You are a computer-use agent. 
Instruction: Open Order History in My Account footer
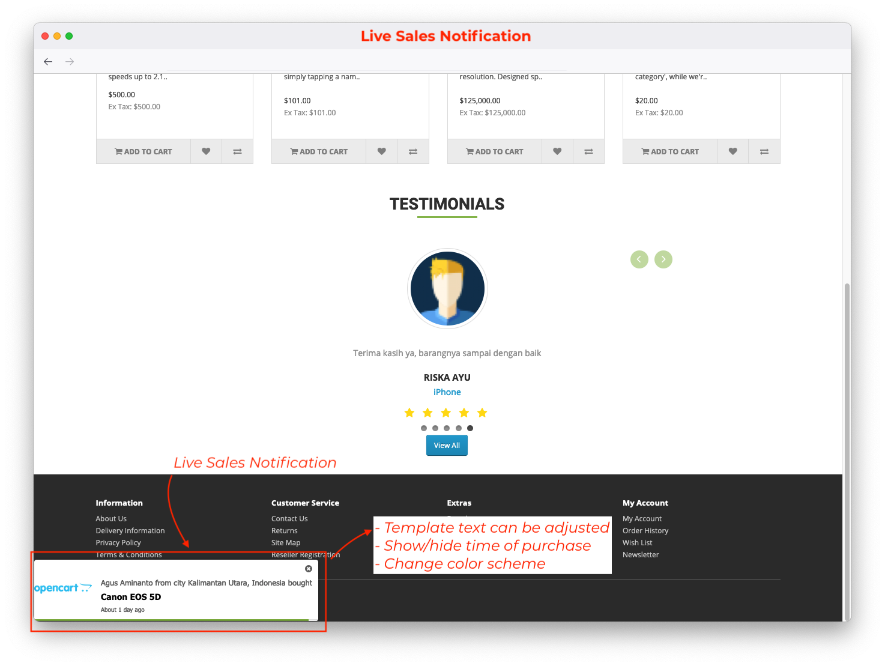(645, 531)
